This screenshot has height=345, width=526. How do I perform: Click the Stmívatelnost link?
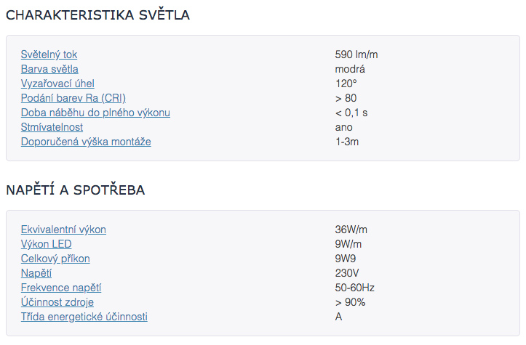pyautogui.click(x=52, y=127)
